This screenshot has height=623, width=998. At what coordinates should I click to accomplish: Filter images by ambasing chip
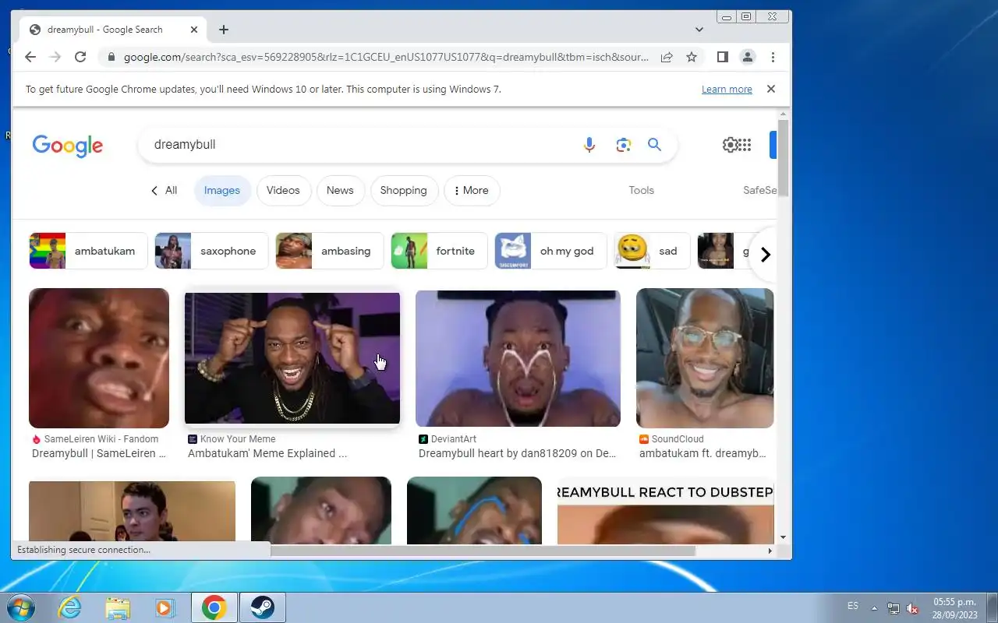click(329, 251)
